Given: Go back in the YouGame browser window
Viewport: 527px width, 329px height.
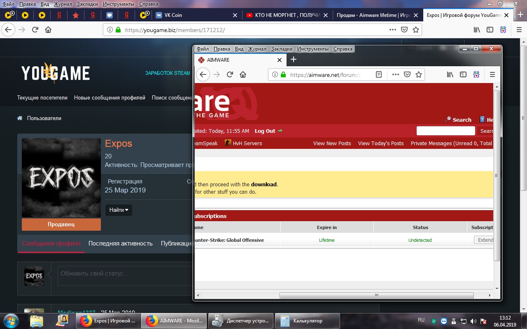Looking at the screenshot, I should [x=8, y=30].
